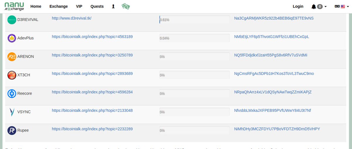
Task: Click the XT3CH coin logo
Action: point(12,75)
